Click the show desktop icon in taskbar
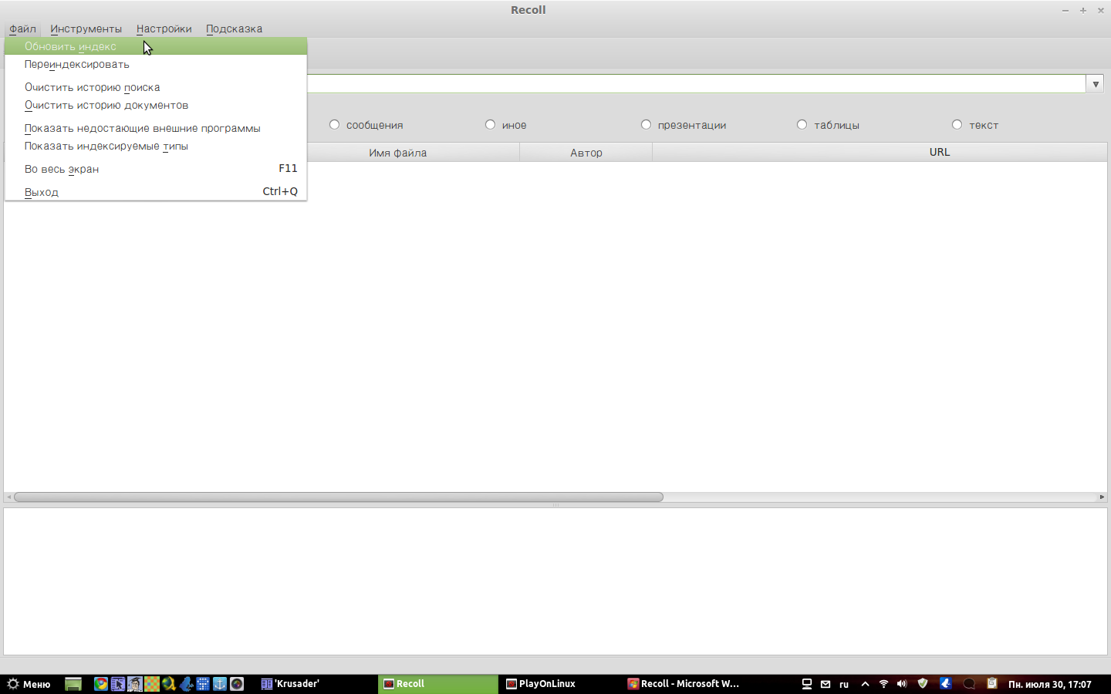The image size is (1111, 694). click(x=73, y=684)
